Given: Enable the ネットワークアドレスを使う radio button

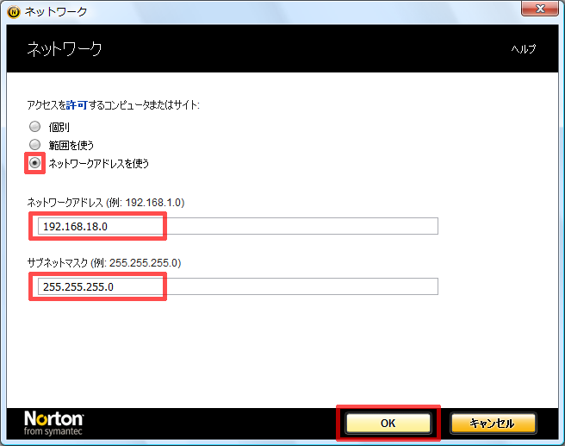Looking at the screenshot, I should [35, 162].
